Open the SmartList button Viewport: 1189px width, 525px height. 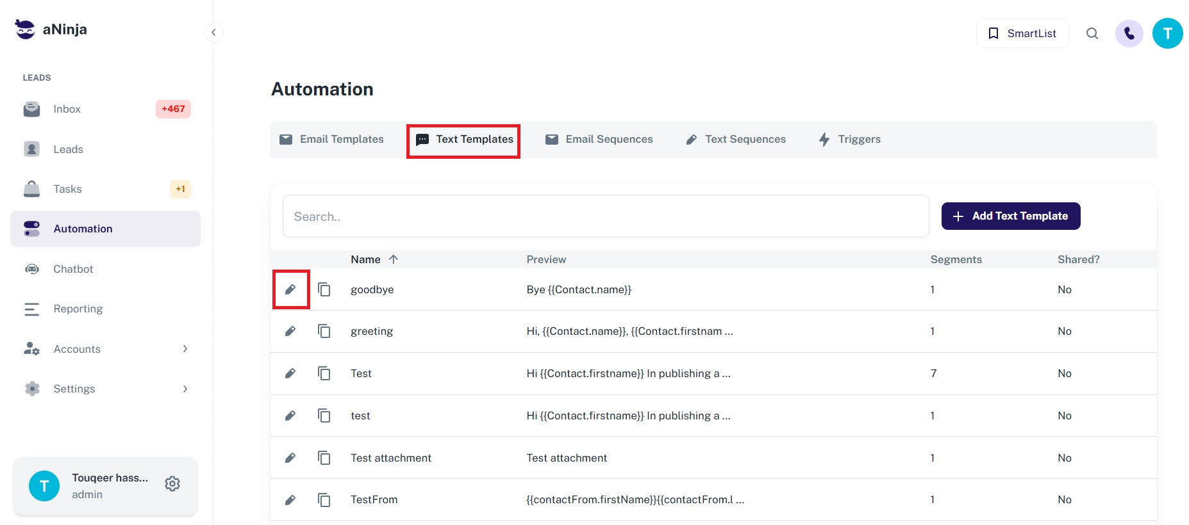(1022, 33)
